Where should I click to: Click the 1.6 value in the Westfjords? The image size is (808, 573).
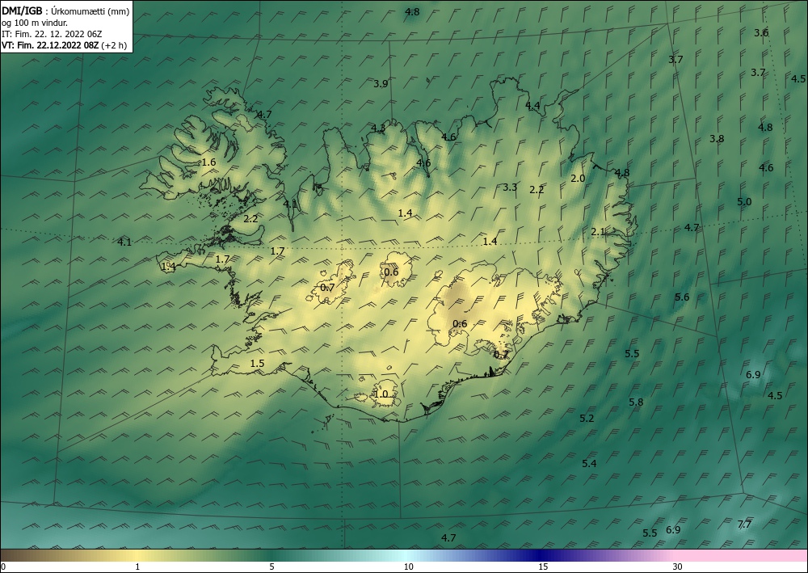coord(208,162)
